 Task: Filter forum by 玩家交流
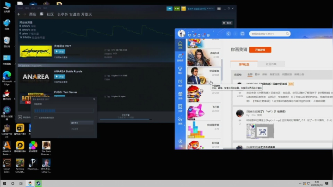(x=275, y=75)
